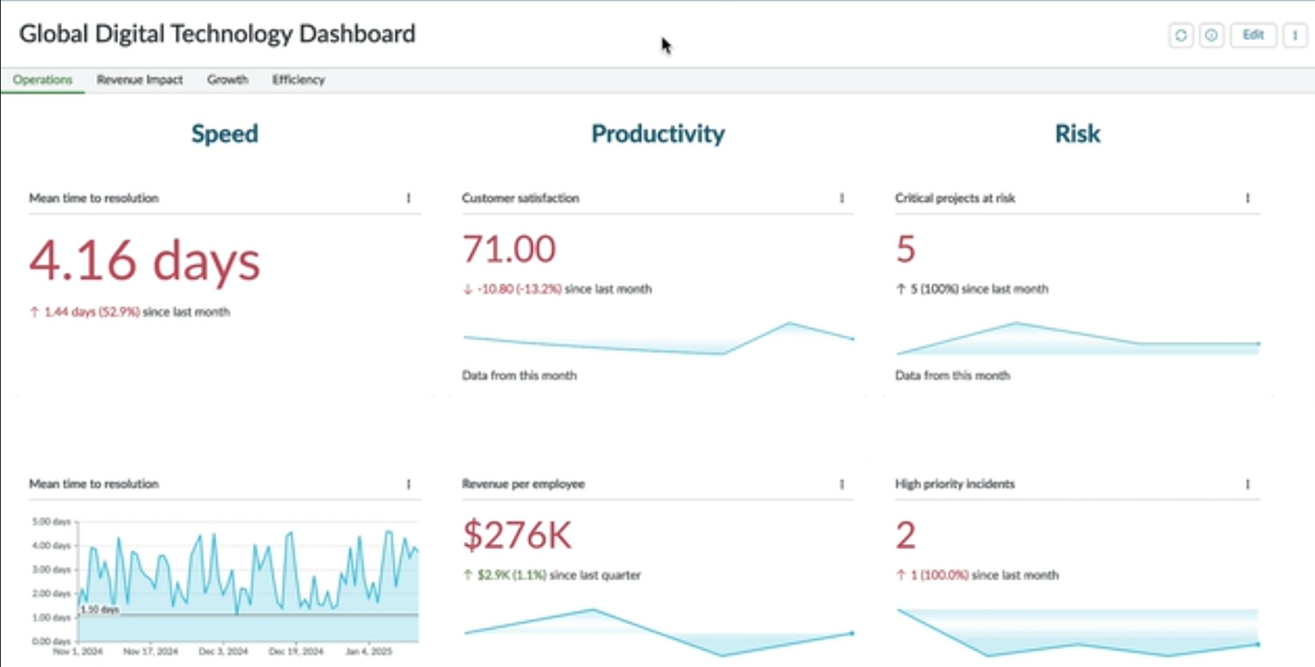Click the $276K revenue per employee value
Viewport: 1315px width, 667px height.
[x=517, y=536]
